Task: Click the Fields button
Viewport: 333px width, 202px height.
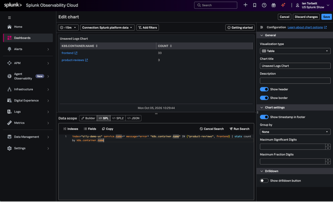Action: coord(90,129)
